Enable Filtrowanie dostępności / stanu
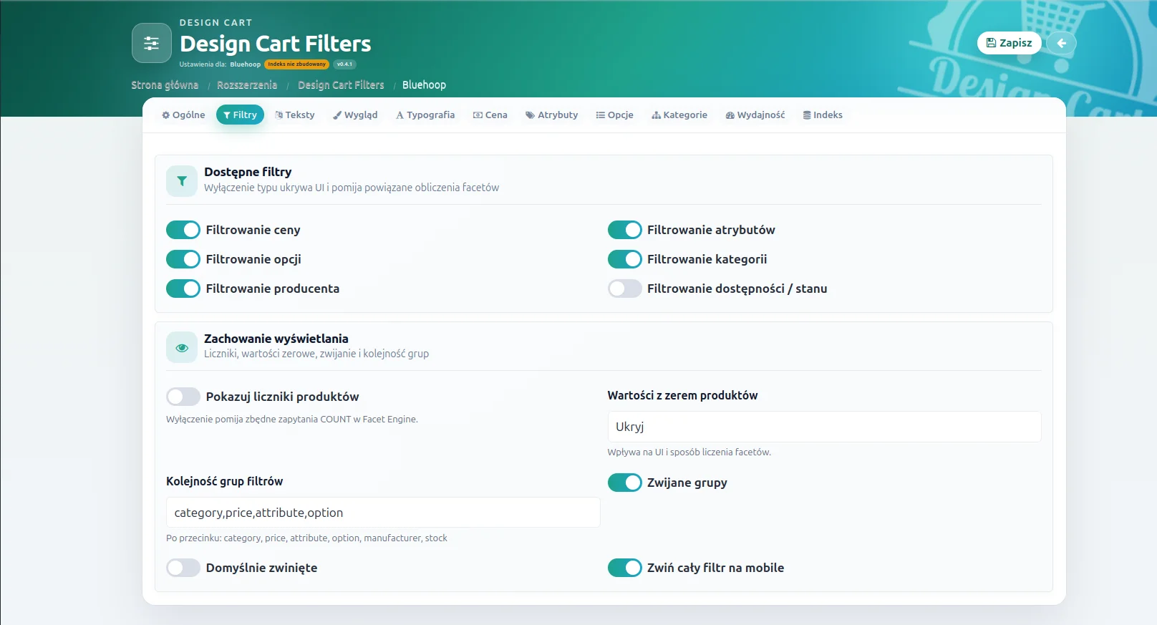 click(625, 289)
